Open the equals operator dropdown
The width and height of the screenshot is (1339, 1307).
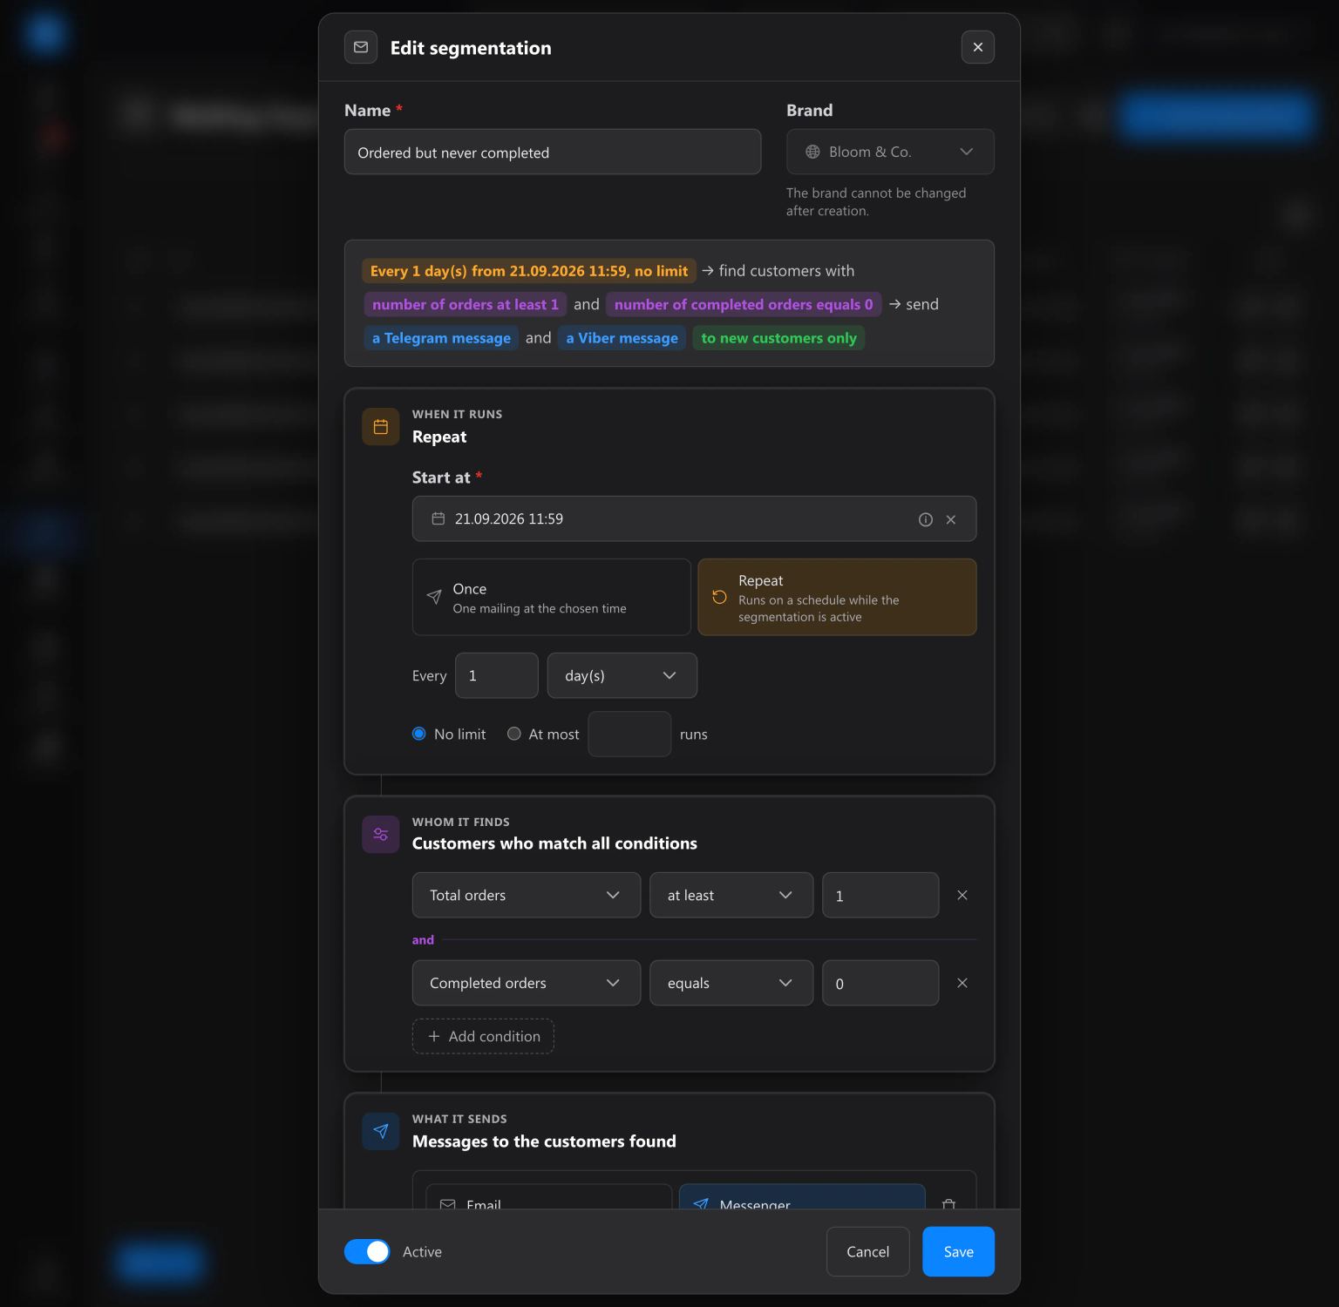(731, 983)
